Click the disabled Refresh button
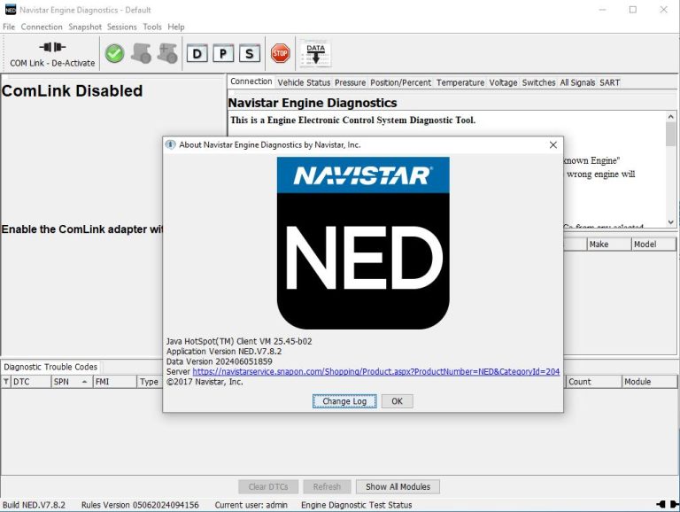The image size is (680, 512). point(327,487)
